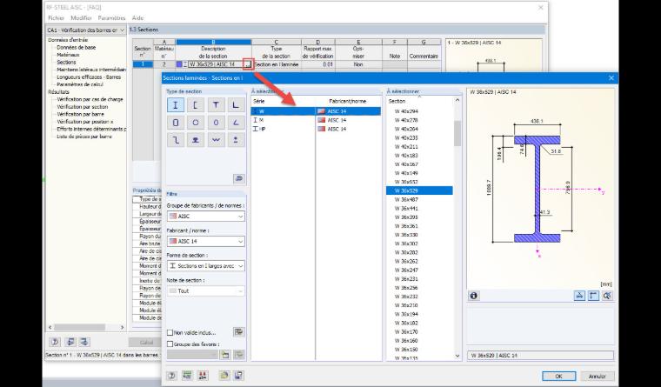
Task: Enable the Groupe des favoris checkbox
Action: click(x=170, y=344)
